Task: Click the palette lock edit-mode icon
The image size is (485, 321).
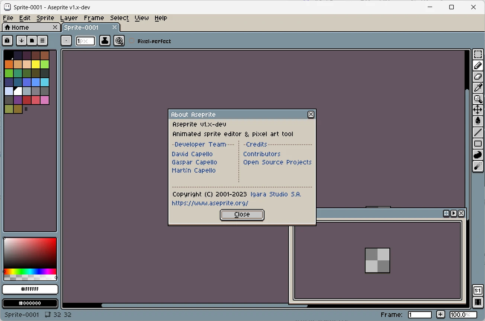Action: tap(7, 41)
